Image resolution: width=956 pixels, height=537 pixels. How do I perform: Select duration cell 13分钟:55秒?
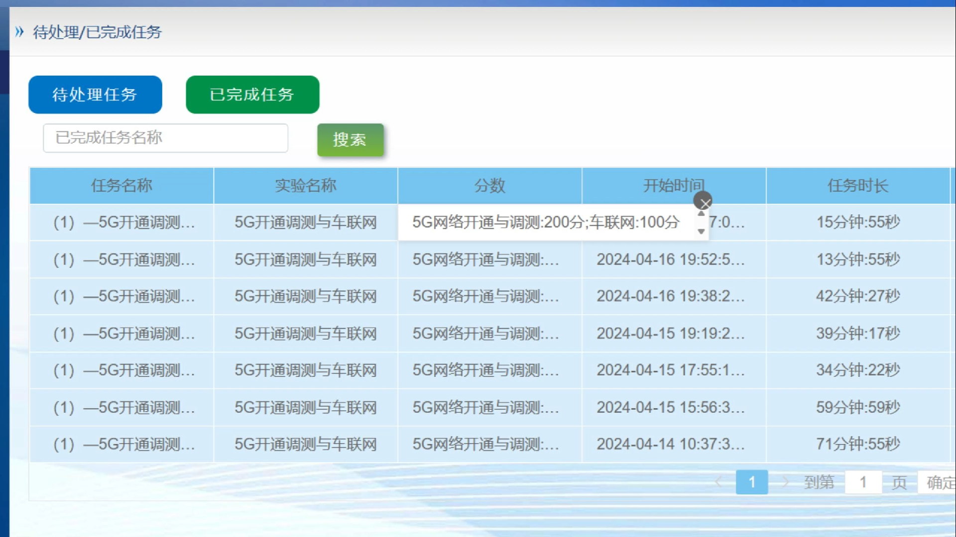point(858,259)
